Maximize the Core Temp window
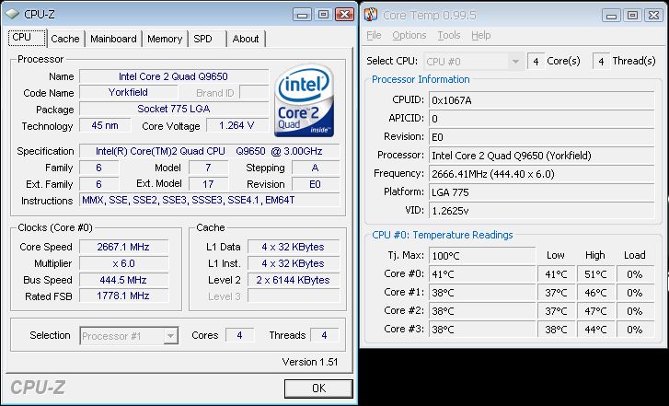Viewport: 669px width, 406px height. point(633,16)
